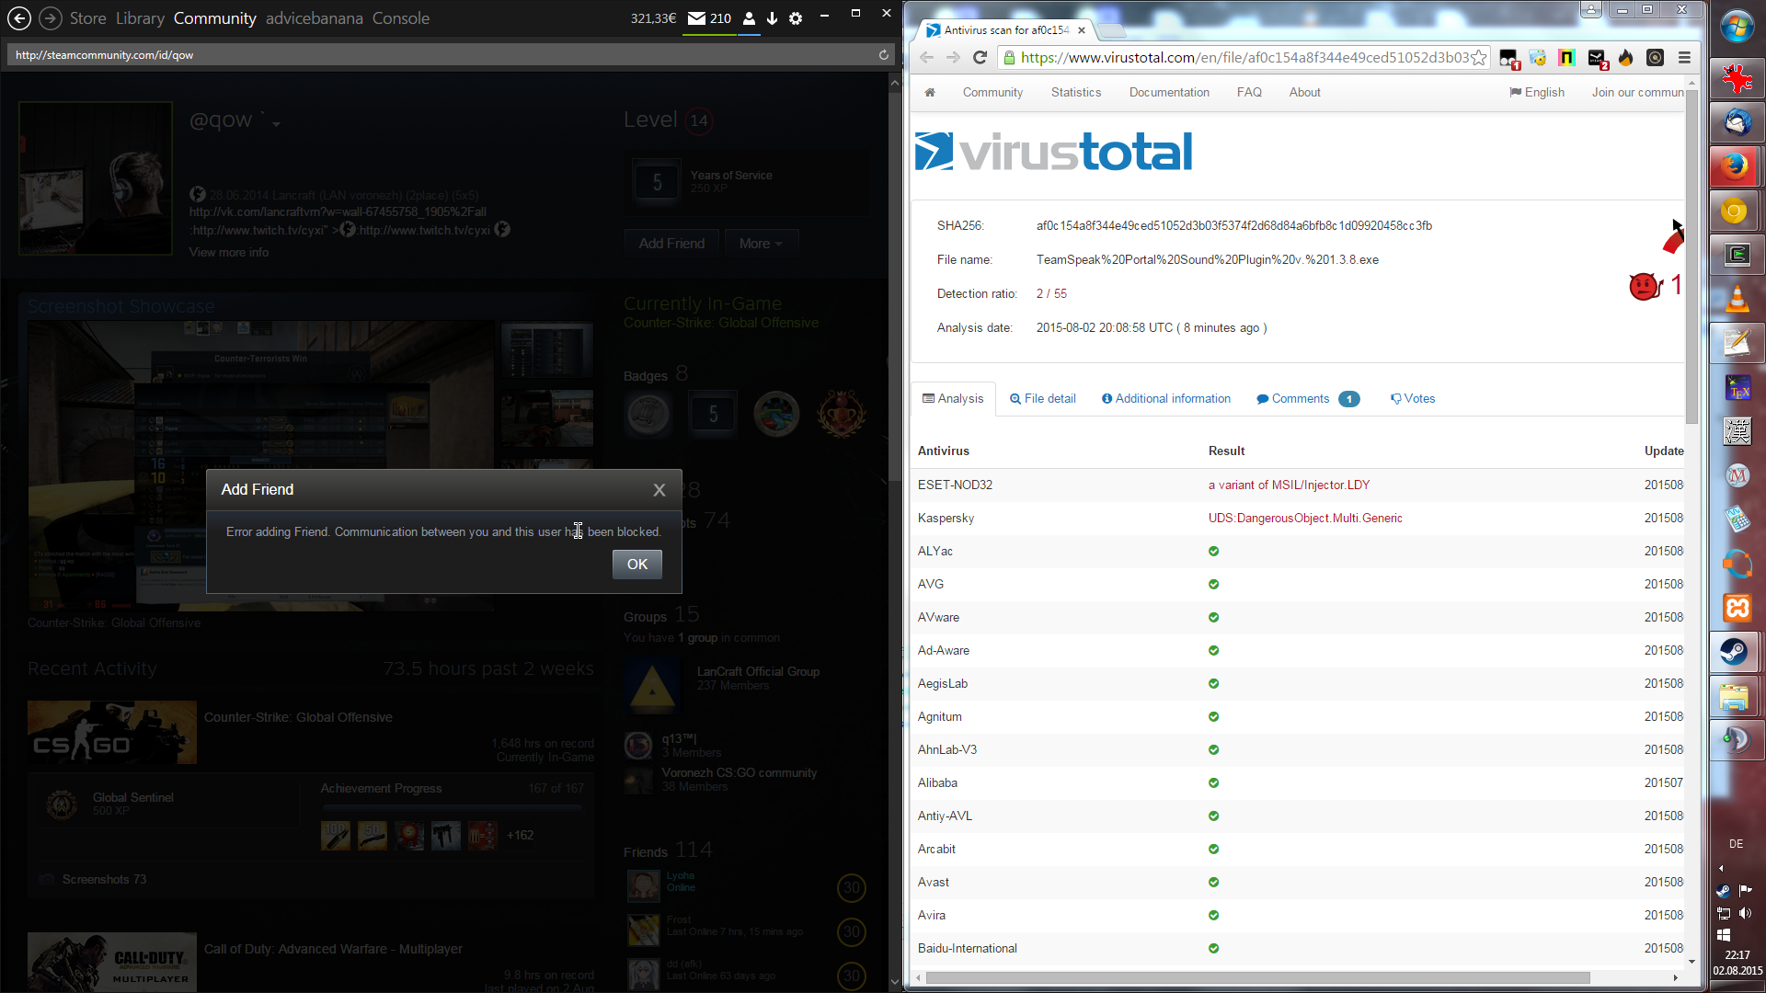Switch to the File detail tab
Viewport: 1766px width, 993px height.
pyautogui.click(x=1042, y=399)
